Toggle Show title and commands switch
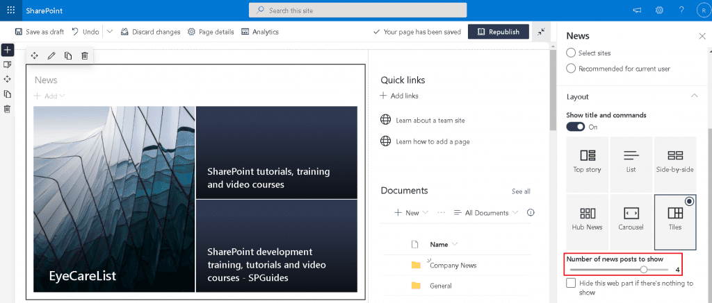 (575, 127)
